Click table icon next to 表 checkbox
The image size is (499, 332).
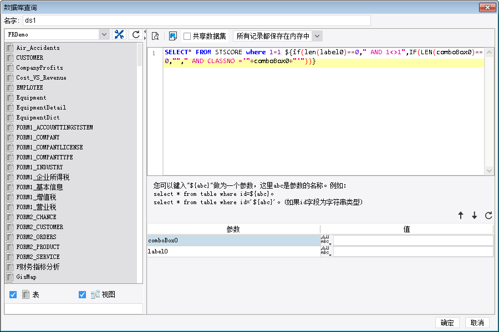[26, 294]
